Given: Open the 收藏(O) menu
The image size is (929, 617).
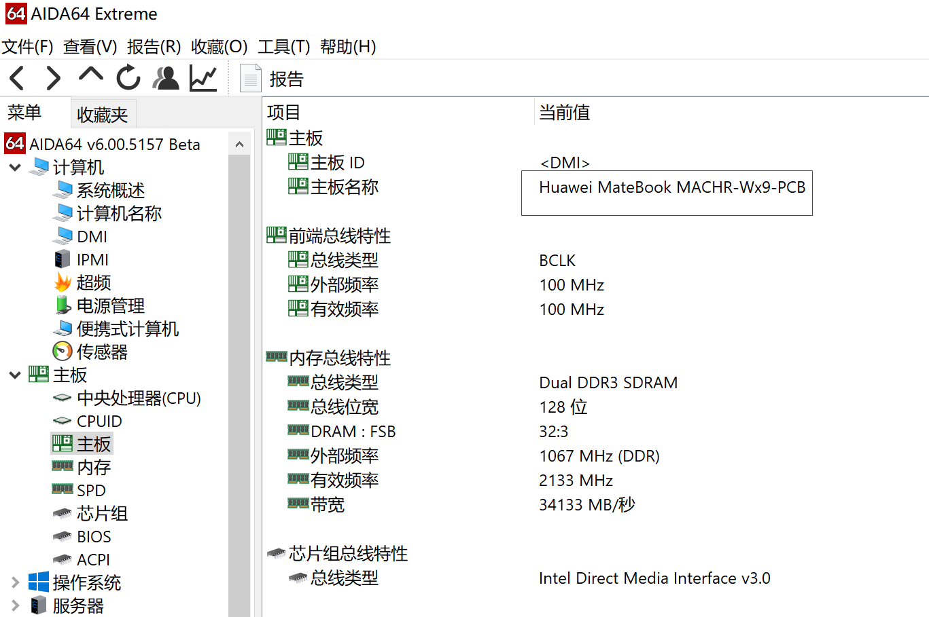Looking at the screenshot, I should click(x=219, y=47).
